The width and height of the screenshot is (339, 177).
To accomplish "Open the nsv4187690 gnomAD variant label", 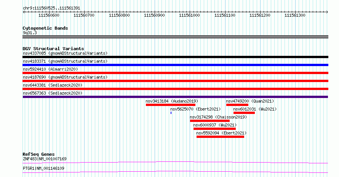I will (x=65, y=77).
